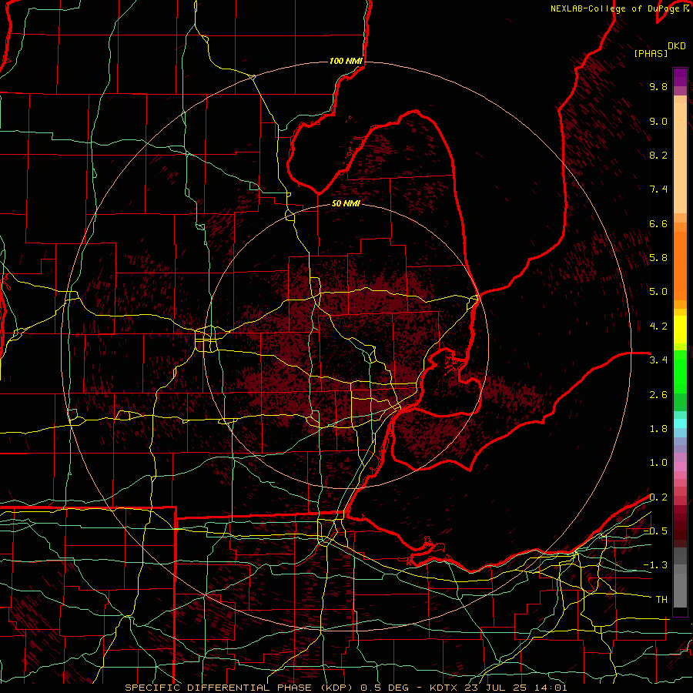Click the 2.6 value on color scale
The width and height of the screenshot is (693, 693).
click(658, 395)
